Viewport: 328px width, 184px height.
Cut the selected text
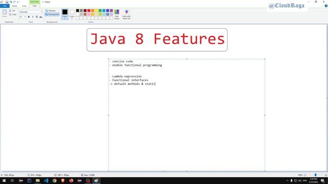click(12, 10)
